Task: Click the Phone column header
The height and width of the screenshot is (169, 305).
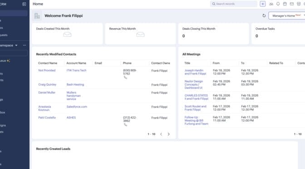Action: point(127,63)
